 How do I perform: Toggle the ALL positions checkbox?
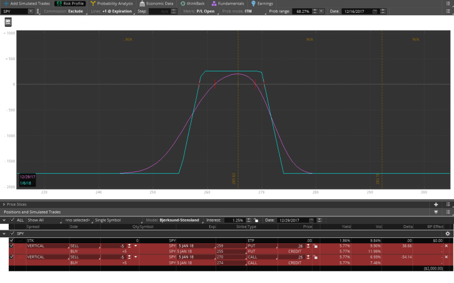(x=12, y=220)
